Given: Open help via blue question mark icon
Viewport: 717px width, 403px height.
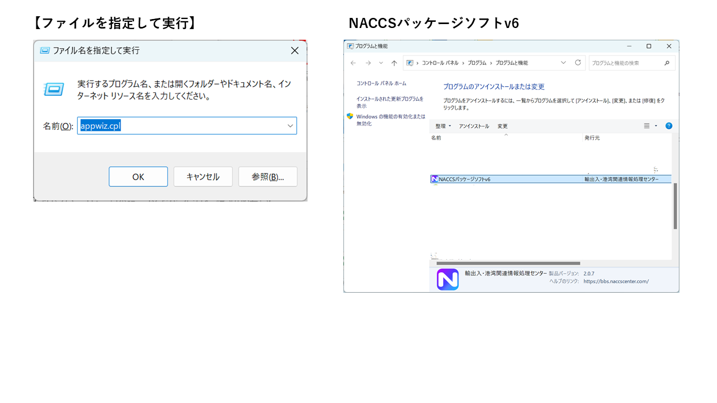Looking at the screenshot, I should (669, 126).
